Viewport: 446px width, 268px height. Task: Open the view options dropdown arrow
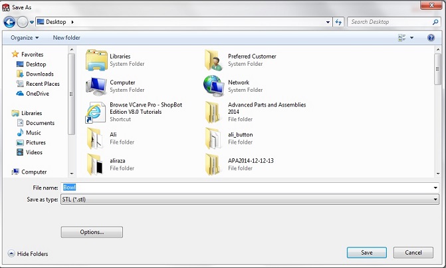coord(411,37)
